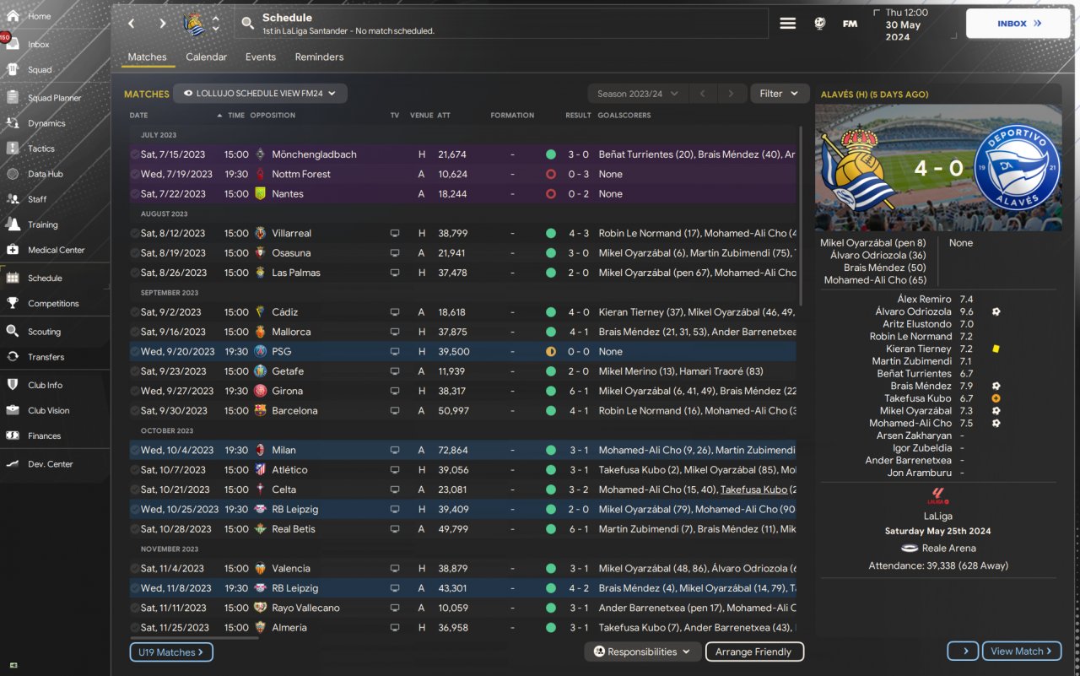This screenshot has width=1080, height=676.
Task: Switch to the Matches tab
Action: 148,57
